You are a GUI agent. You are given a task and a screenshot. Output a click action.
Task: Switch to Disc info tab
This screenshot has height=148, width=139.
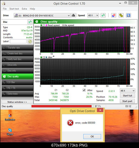17,71
